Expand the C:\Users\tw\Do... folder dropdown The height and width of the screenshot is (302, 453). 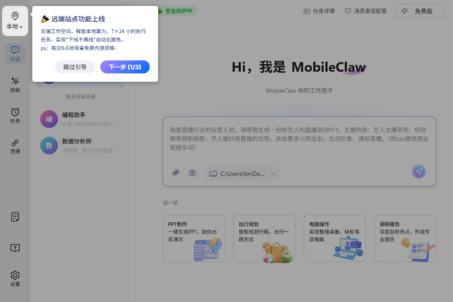pyautogui.click(x=242, y=174)
